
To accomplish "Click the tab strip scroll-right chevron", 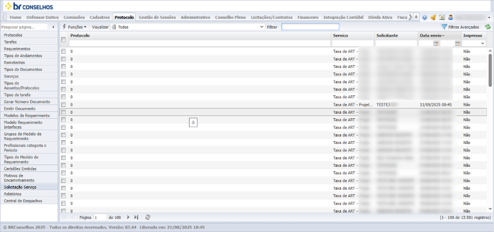I will (x=410, y=17).
